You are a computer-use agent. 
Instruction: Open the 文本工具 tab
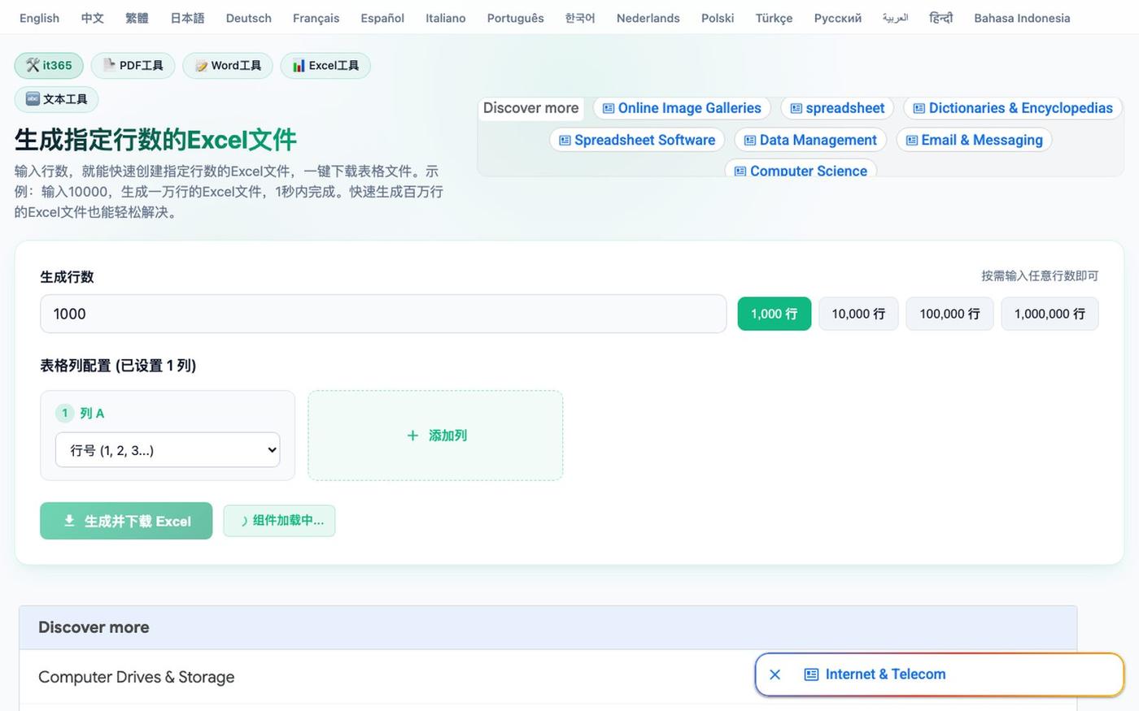(x=56, y=99)
